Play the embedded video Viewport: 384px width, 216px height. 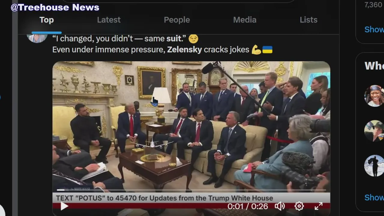[64, 206]
